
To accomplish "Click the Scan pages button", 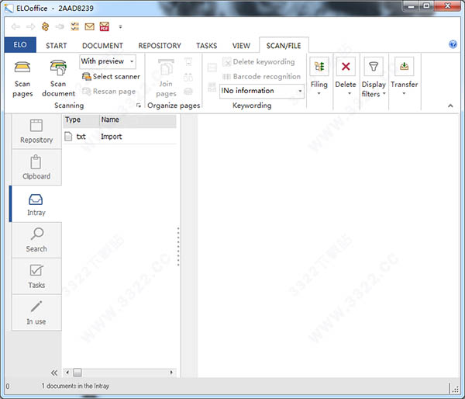I will (x=22, y=78).
